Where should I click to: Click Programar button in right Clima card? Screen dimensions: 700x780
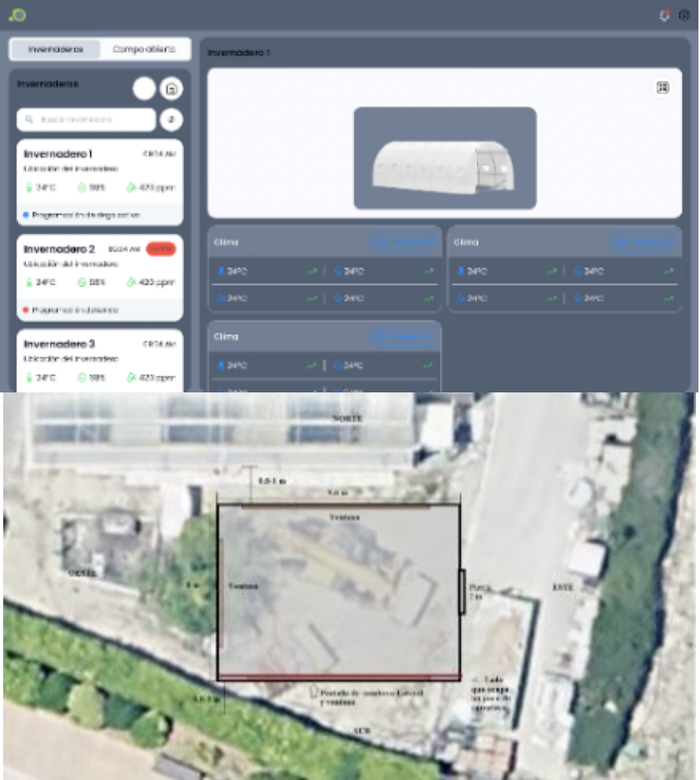[643, 242]
